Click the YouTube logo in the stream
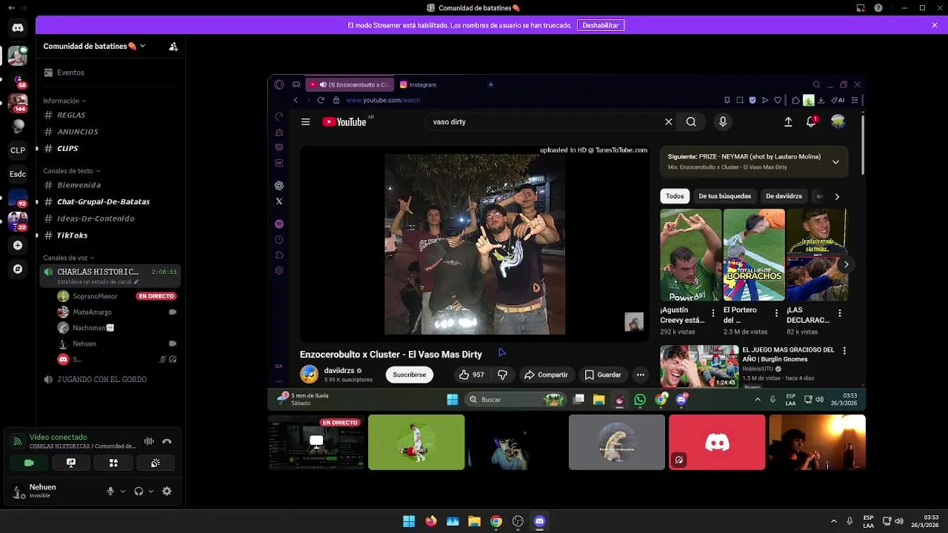This screenshot has height=533, width=948. [345, 122]
